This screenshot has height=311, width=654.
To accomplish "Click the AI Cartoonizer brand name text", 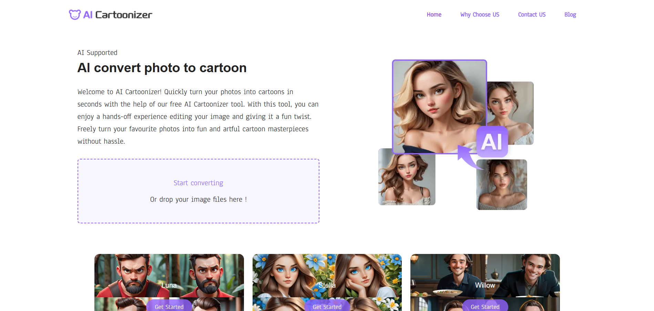I will coord(117,15).
